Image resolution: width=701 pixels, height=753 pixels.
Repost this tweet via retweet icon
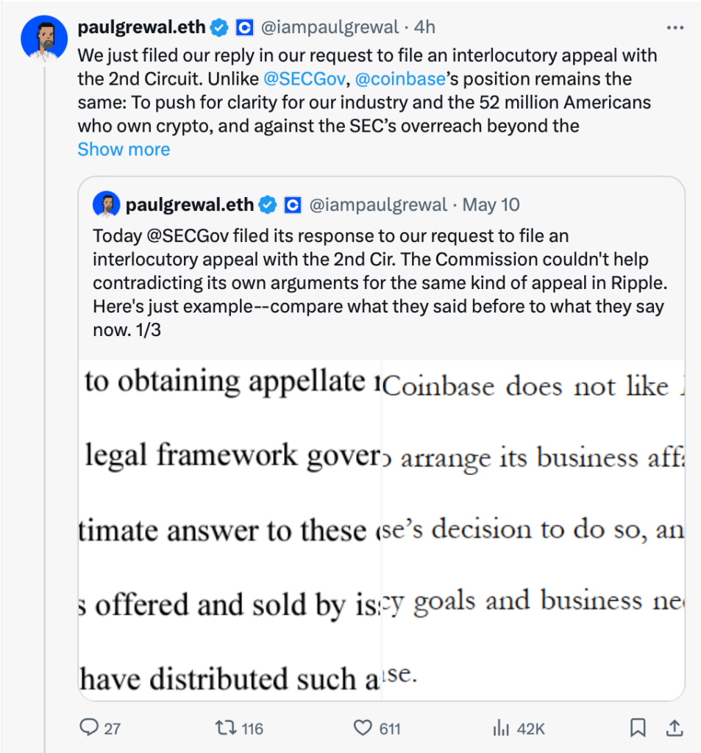[x=224, y=728]
